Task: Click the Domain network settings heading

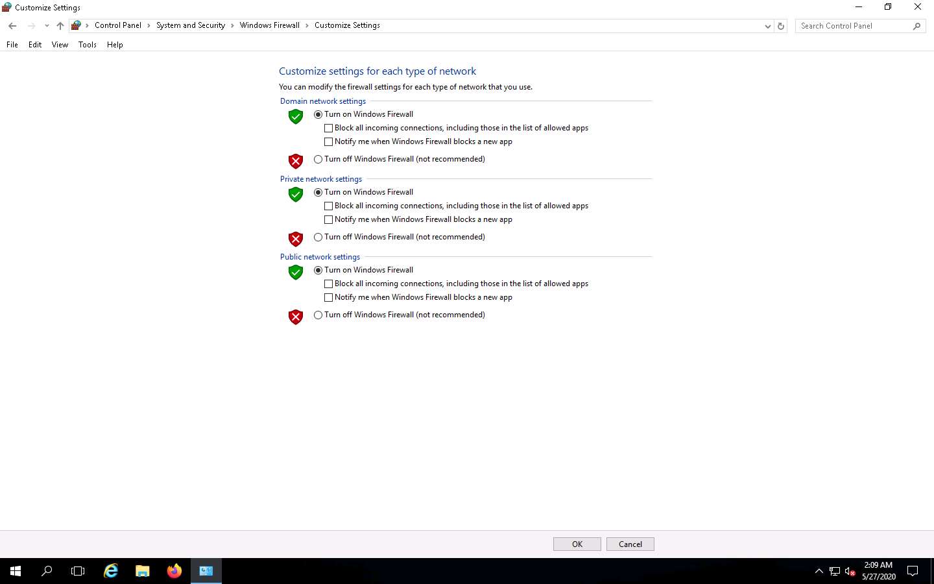Action: [323, 101]
